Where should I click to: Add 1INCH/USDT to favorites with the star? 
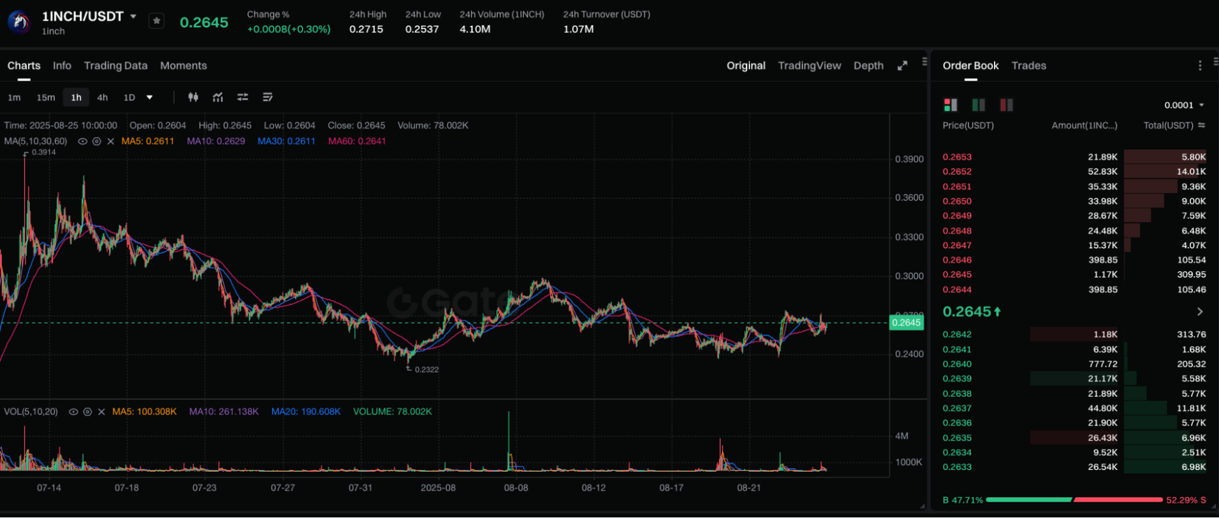(x=157, y=21)
